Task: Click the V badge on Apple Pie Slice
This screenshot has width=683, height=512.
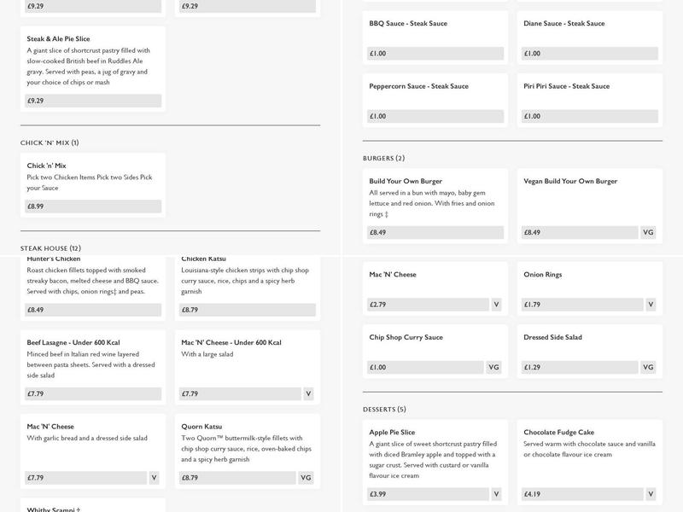Action: coord(496,493)
